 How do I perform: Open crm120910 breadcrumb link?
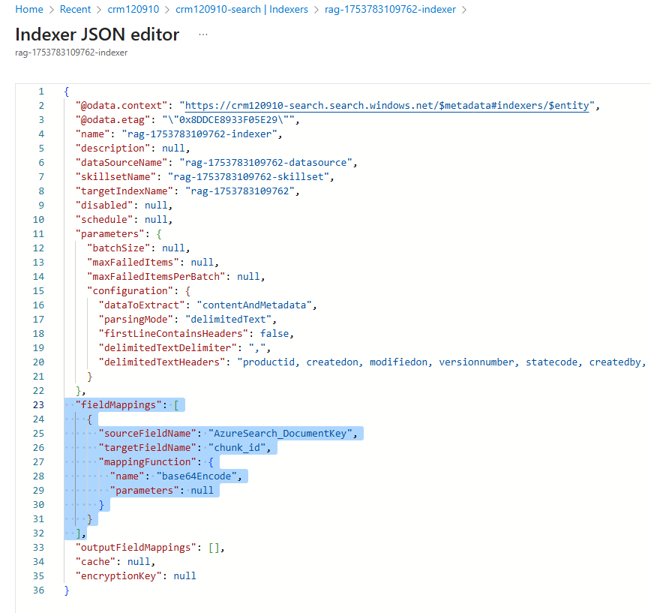(x=133, y=9)
